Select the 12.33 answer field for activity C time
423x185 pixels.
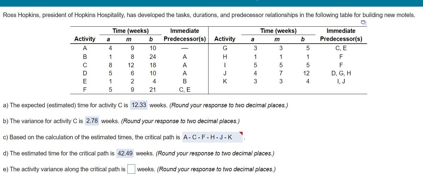pyautogui.click(x=138, y=105)
